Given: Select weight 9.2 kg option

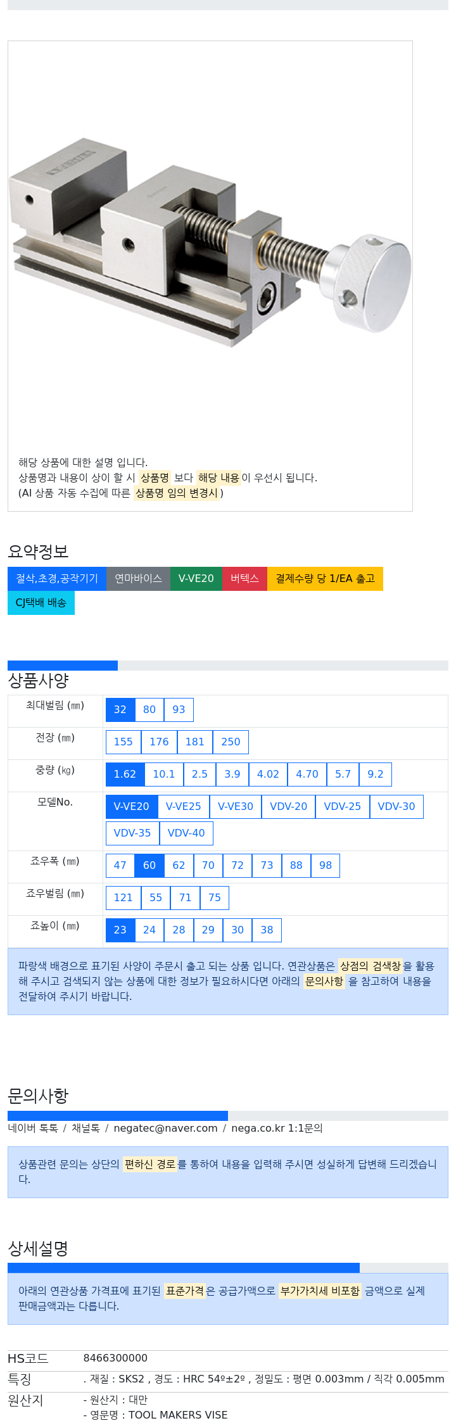Looking at the screenshot, I should tap(376, 775).
